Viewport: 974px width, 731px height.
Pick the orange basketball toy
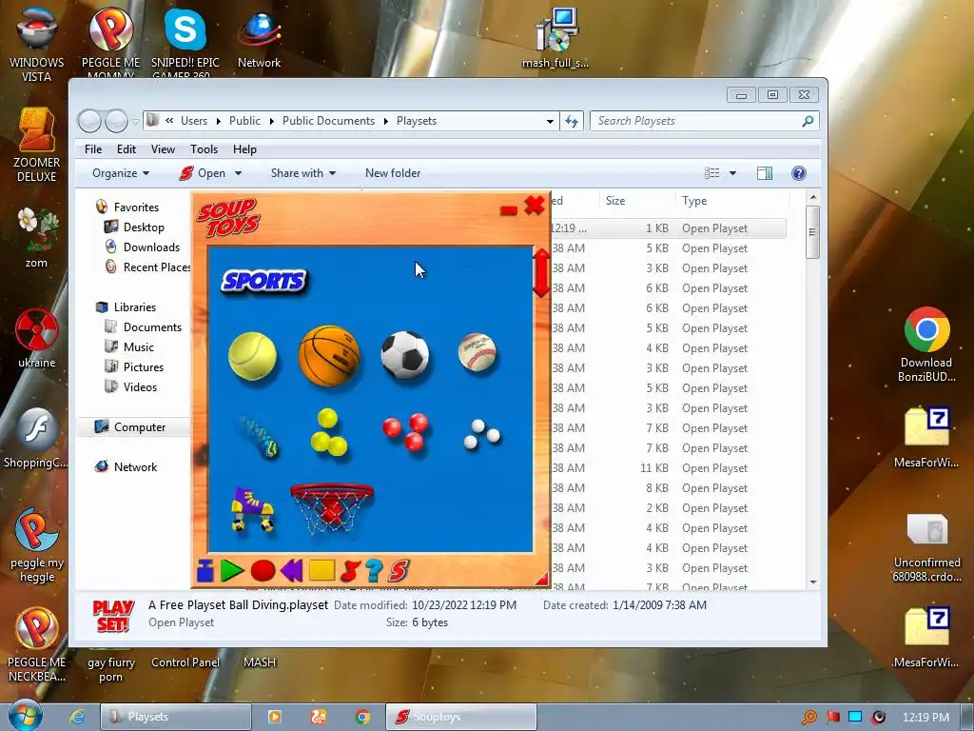(329, 356)
